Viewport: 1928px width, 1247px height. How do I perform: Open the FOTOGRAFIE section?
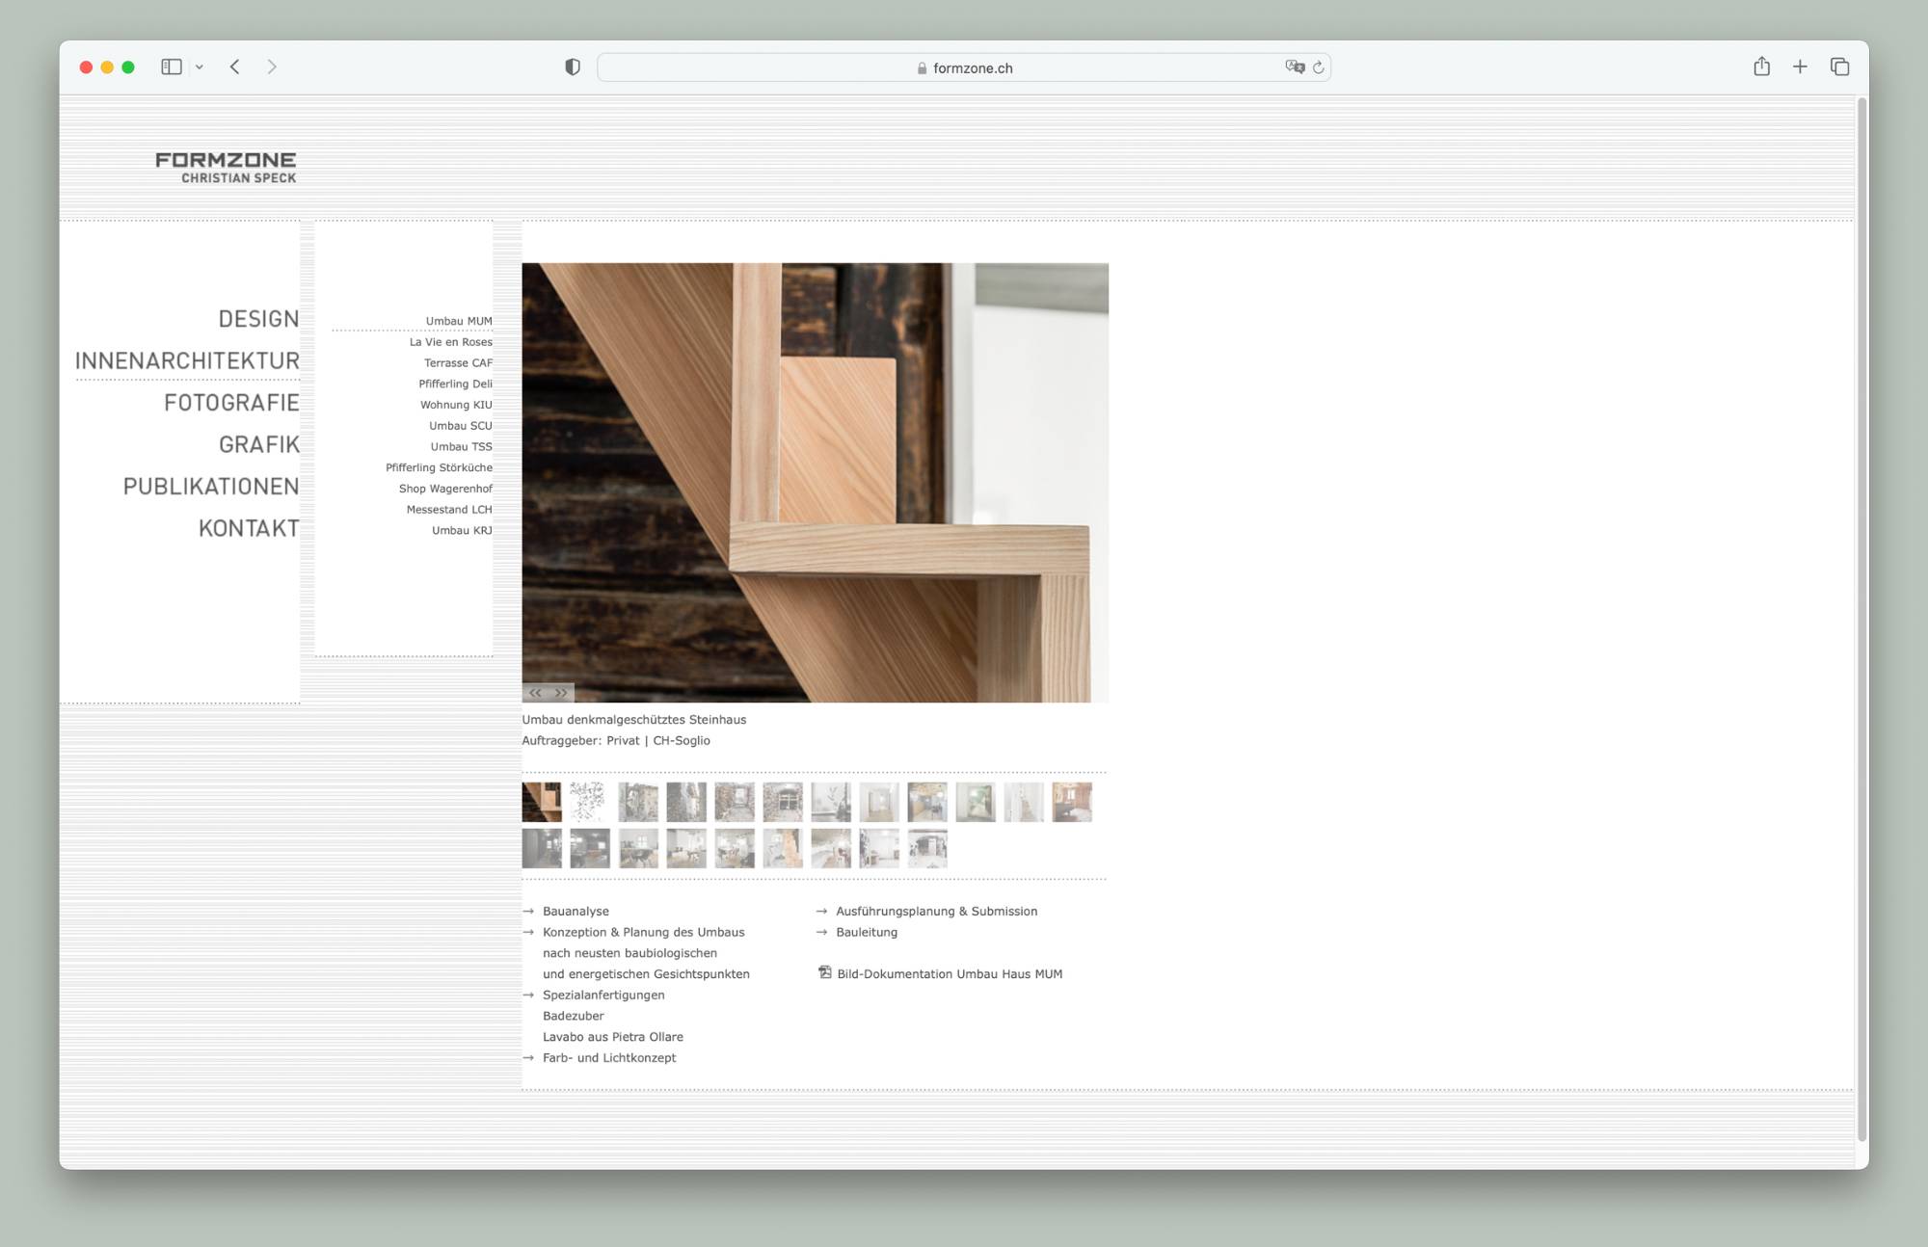click(231, 403)
